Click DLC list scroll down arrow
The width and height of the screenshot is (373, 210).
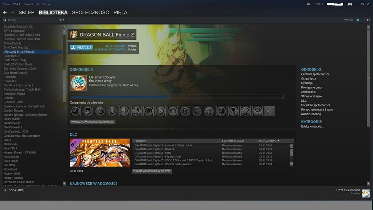[x=292, y=164]
